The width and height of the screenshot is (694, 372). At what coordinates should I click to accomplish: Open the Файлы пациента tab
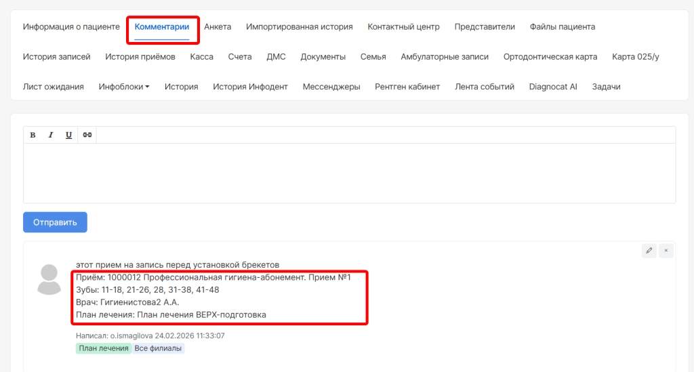tap(563, 27)
